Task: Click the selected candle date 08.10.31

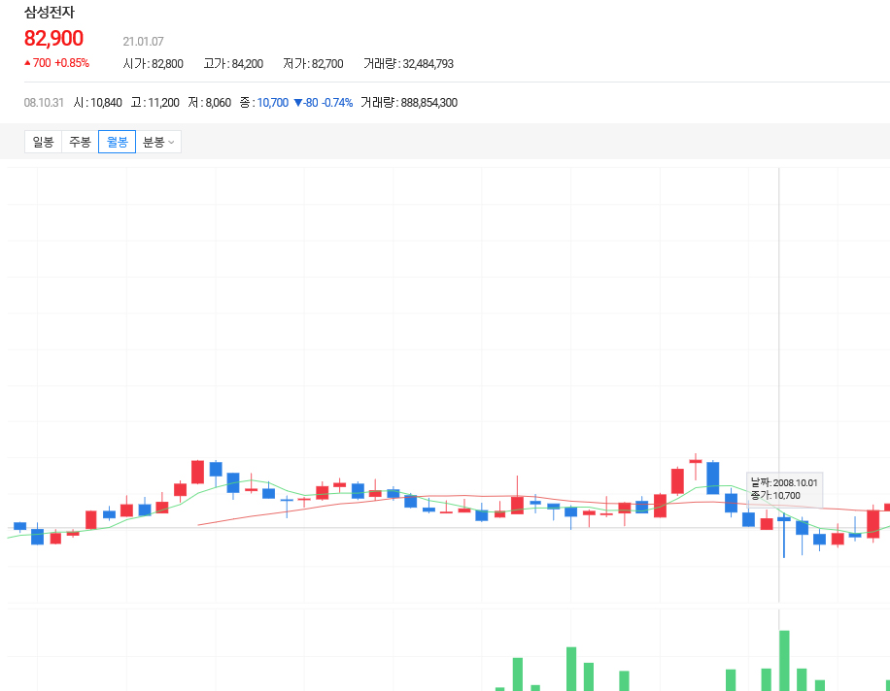Action: 44,103
